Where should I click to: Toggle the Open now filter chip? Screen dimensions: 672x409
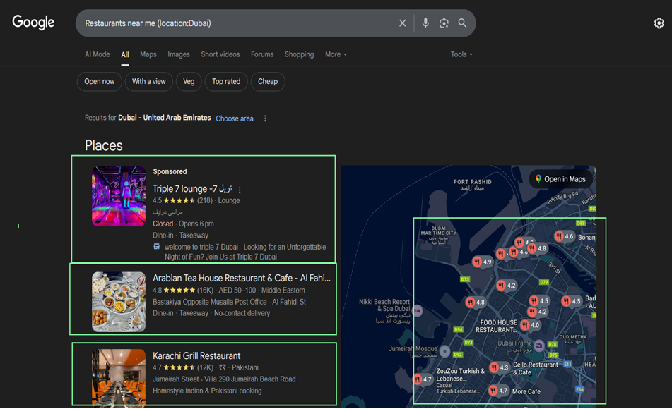tap(100, 81)
